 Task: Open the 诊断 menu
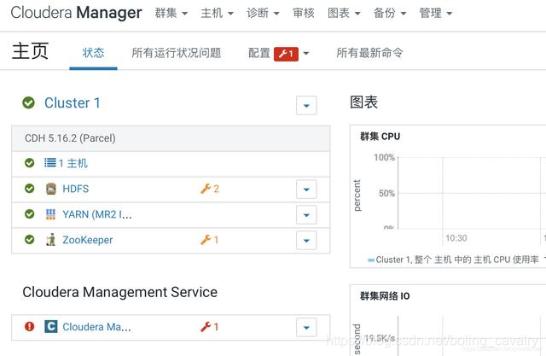[263, 14]
